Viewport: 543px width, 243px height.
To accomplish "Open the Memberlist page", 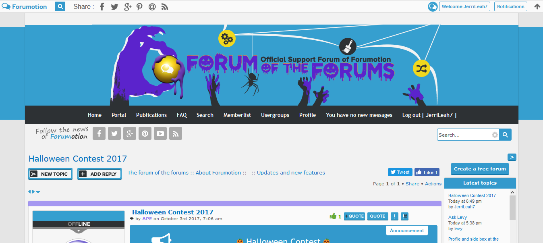I will (x=237, y=115).
